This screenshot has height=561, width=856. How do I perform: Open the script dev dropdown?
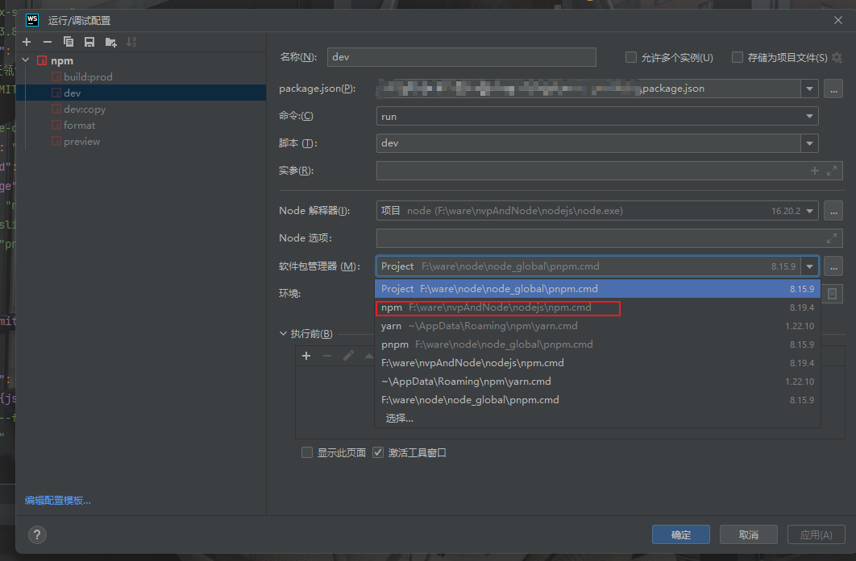coord(810,142)
